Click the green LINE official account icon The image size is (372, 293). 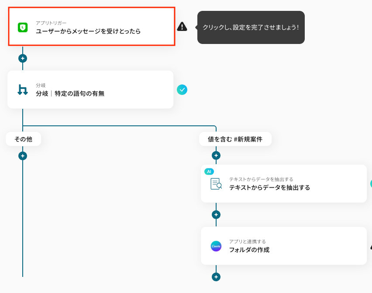pyautogui.click(x=23, y=27)
